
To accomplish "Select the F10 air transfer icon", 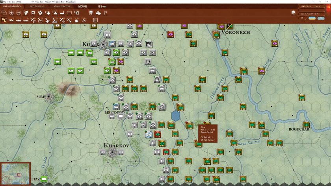I will [x=69, y=20].
